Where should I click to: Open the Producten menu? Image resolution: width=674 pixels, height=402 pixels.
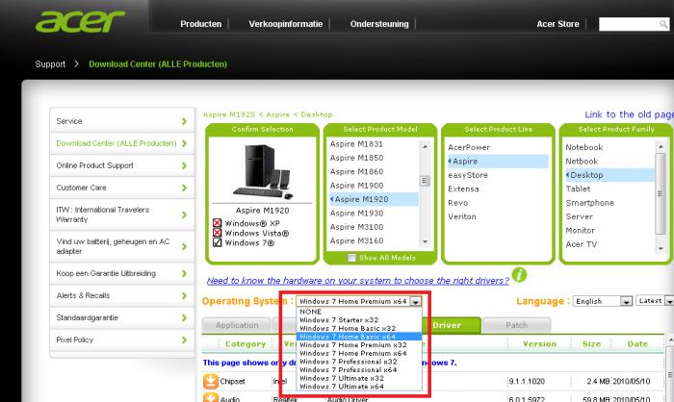[x=200, y=24]
